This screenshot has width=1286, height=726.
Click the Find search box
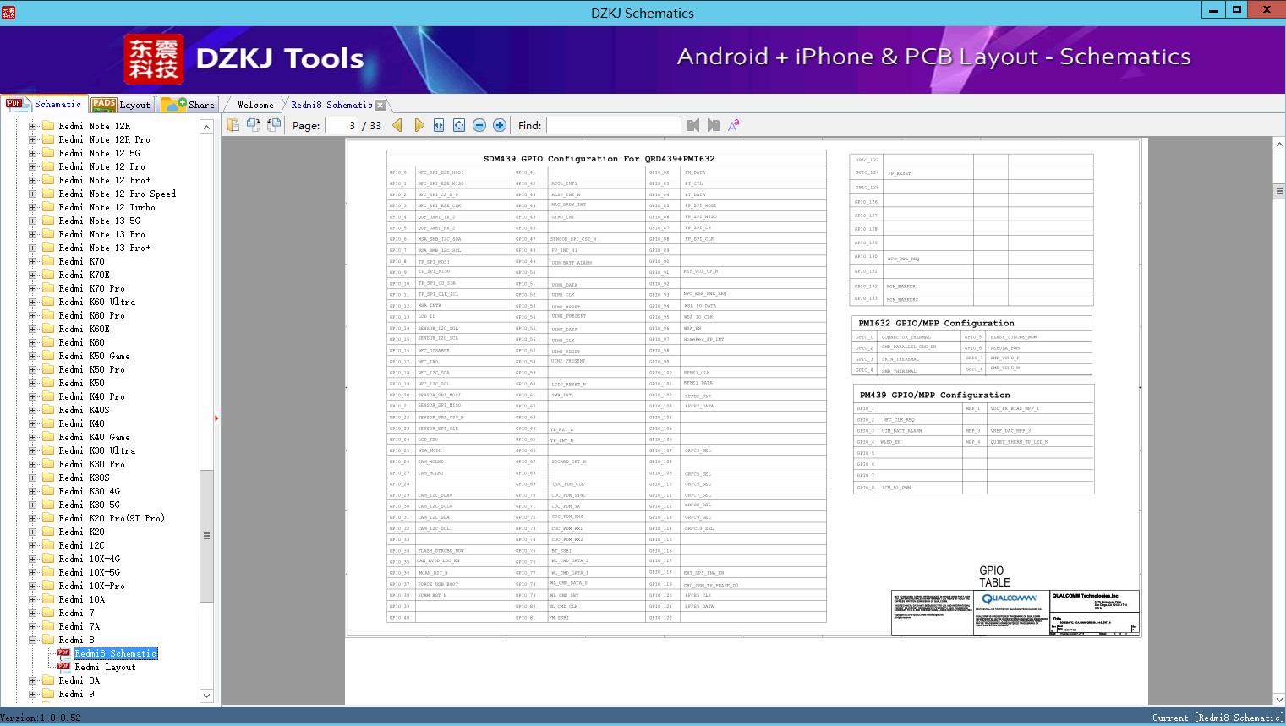[613, 125]
